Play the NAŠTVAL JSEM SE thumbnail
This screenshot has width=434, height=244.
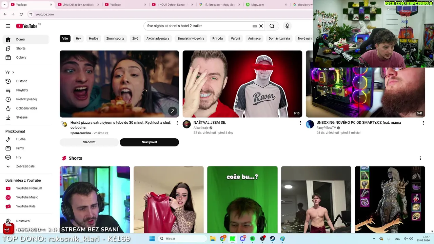point(242,84)
